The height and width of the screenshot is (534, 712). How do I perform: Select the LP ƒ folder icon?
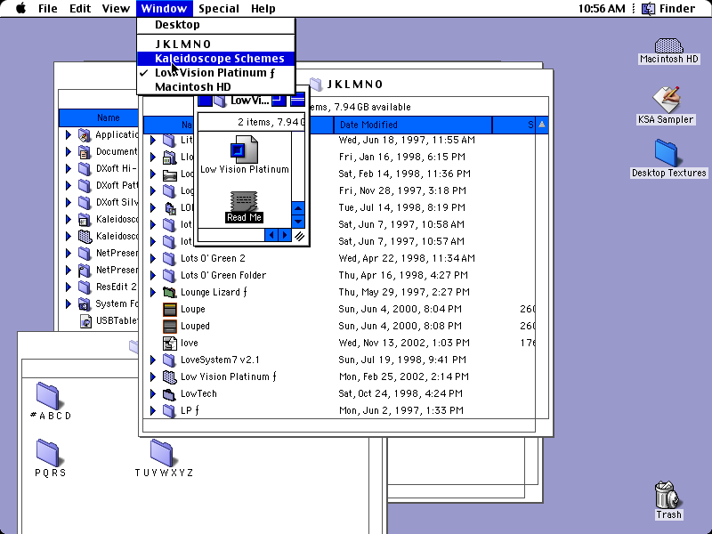click(x=169, y=410)
